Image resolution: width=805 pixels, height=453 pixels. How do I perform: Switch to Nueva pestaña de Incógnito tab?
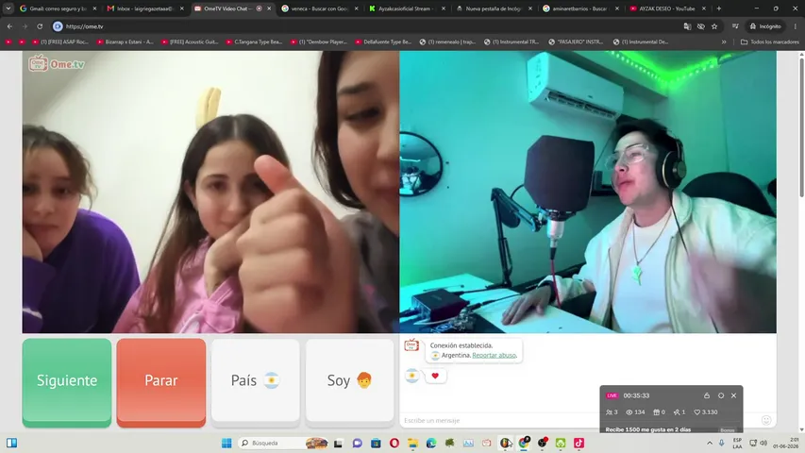494,8
